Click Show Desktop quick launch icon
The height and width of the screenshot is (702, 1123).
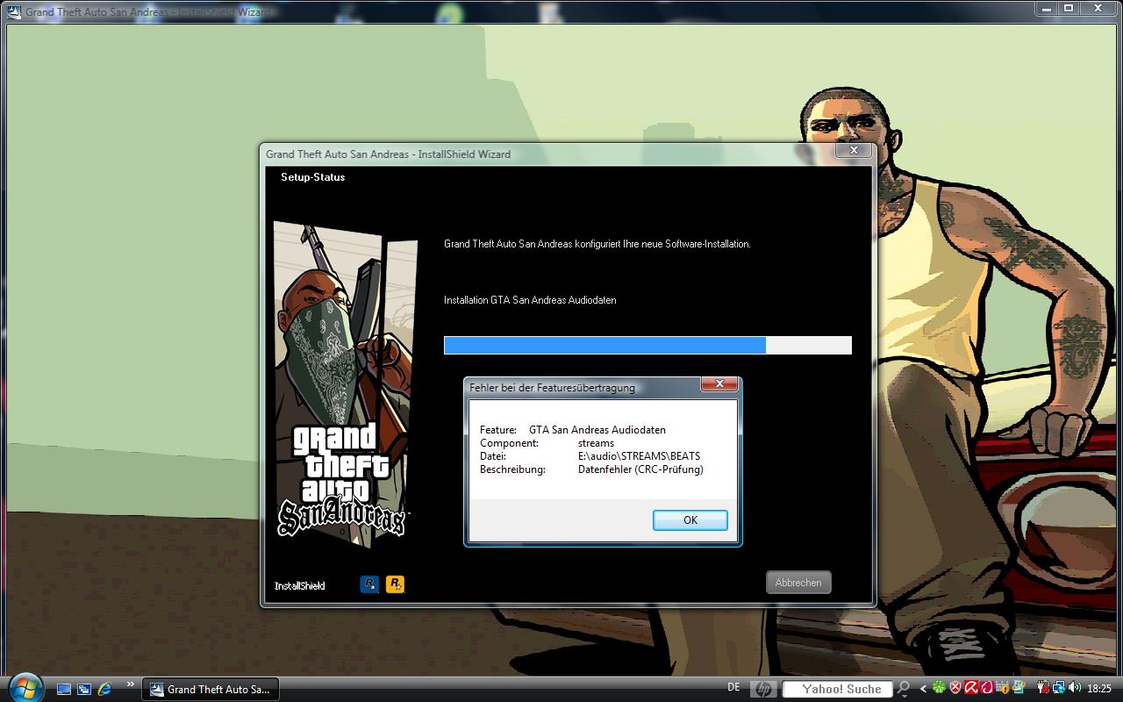click(64, 690)
